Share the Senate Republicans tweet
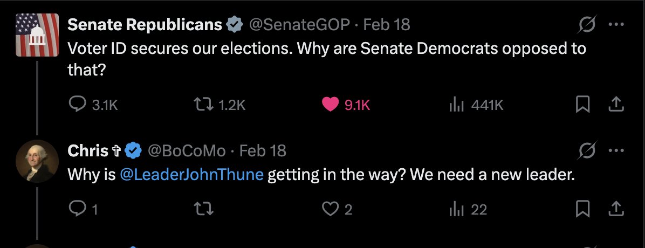645x248 pixels. click(x=616, y=105)
